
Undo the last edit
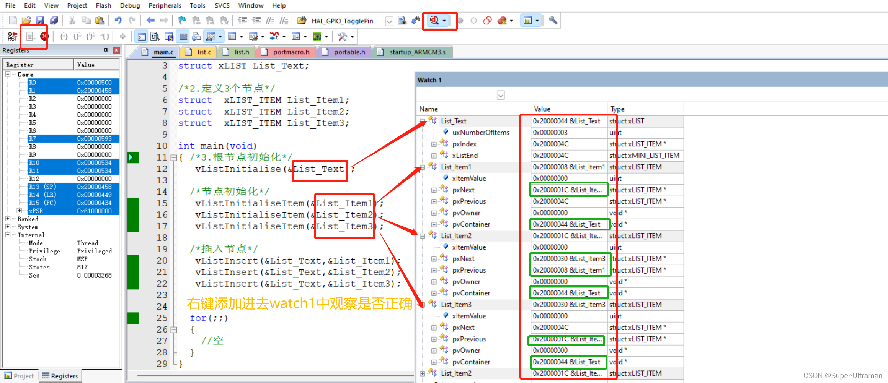coord(118,21)
